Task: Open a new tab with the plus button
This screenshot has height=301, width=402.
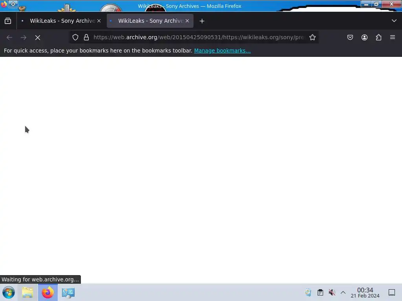Action: (202, 21)
